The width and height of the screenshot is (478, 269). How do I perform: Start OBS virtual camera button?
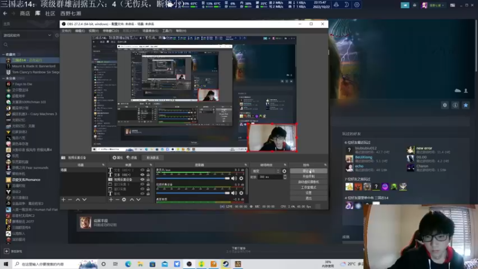(308, 182)
